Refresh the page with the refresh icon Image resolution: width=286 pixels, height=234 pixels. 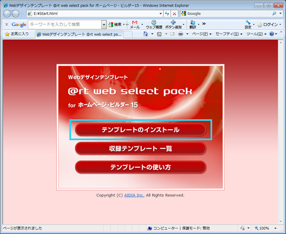click(x=167, y=14)
